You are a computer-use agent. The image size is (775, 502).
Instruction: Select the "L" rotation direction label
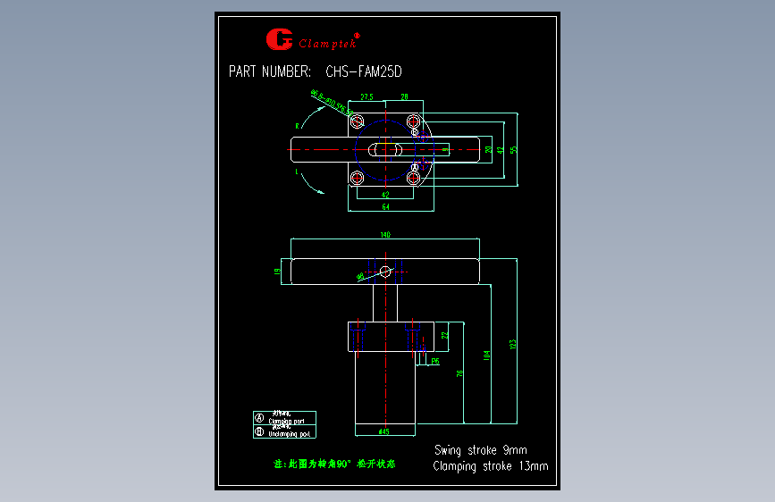coord(297,172)
